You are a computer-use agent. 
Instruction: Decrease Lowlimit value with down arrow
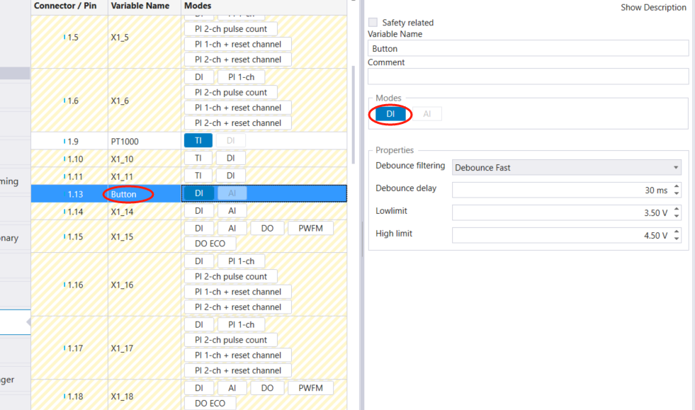[677, 216]
